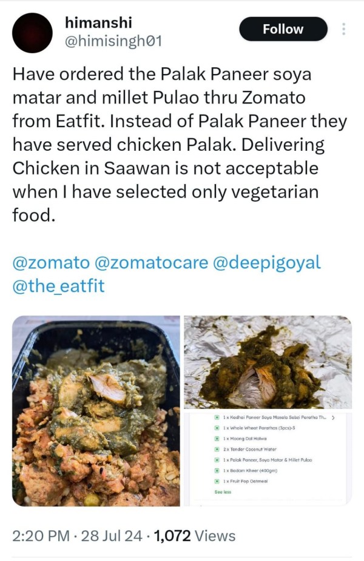
Task: Toggle follow status for himanshi
Action: point(283,28)
